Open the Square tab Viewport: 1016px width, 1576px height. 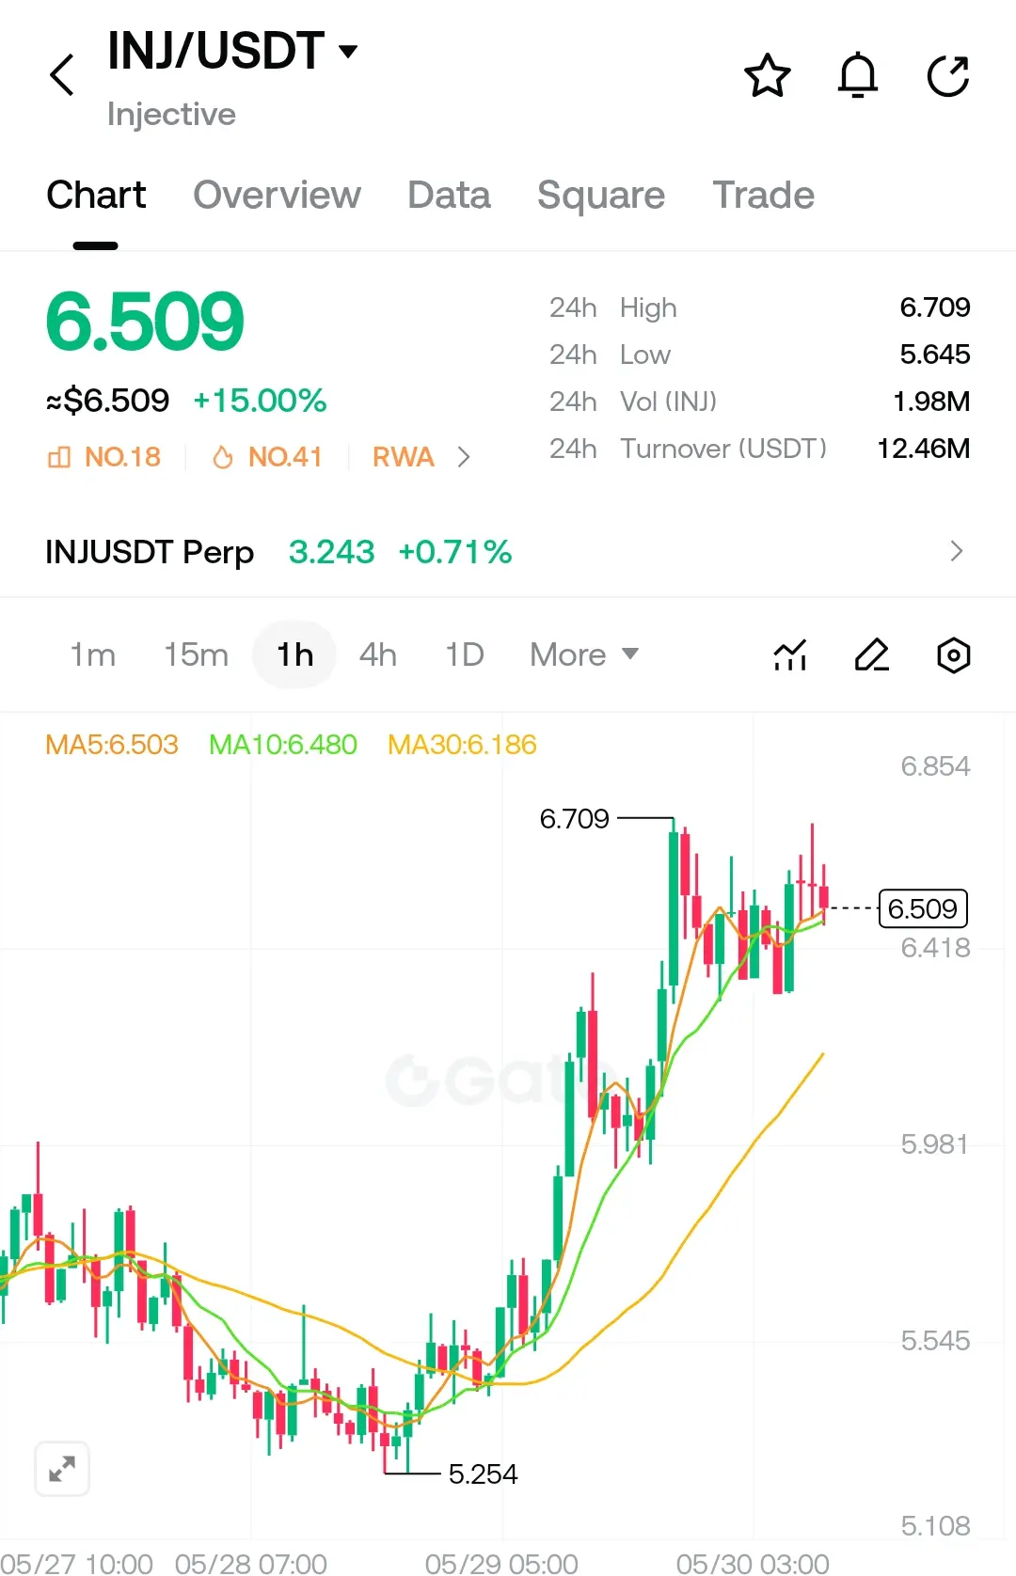(601, 196)
